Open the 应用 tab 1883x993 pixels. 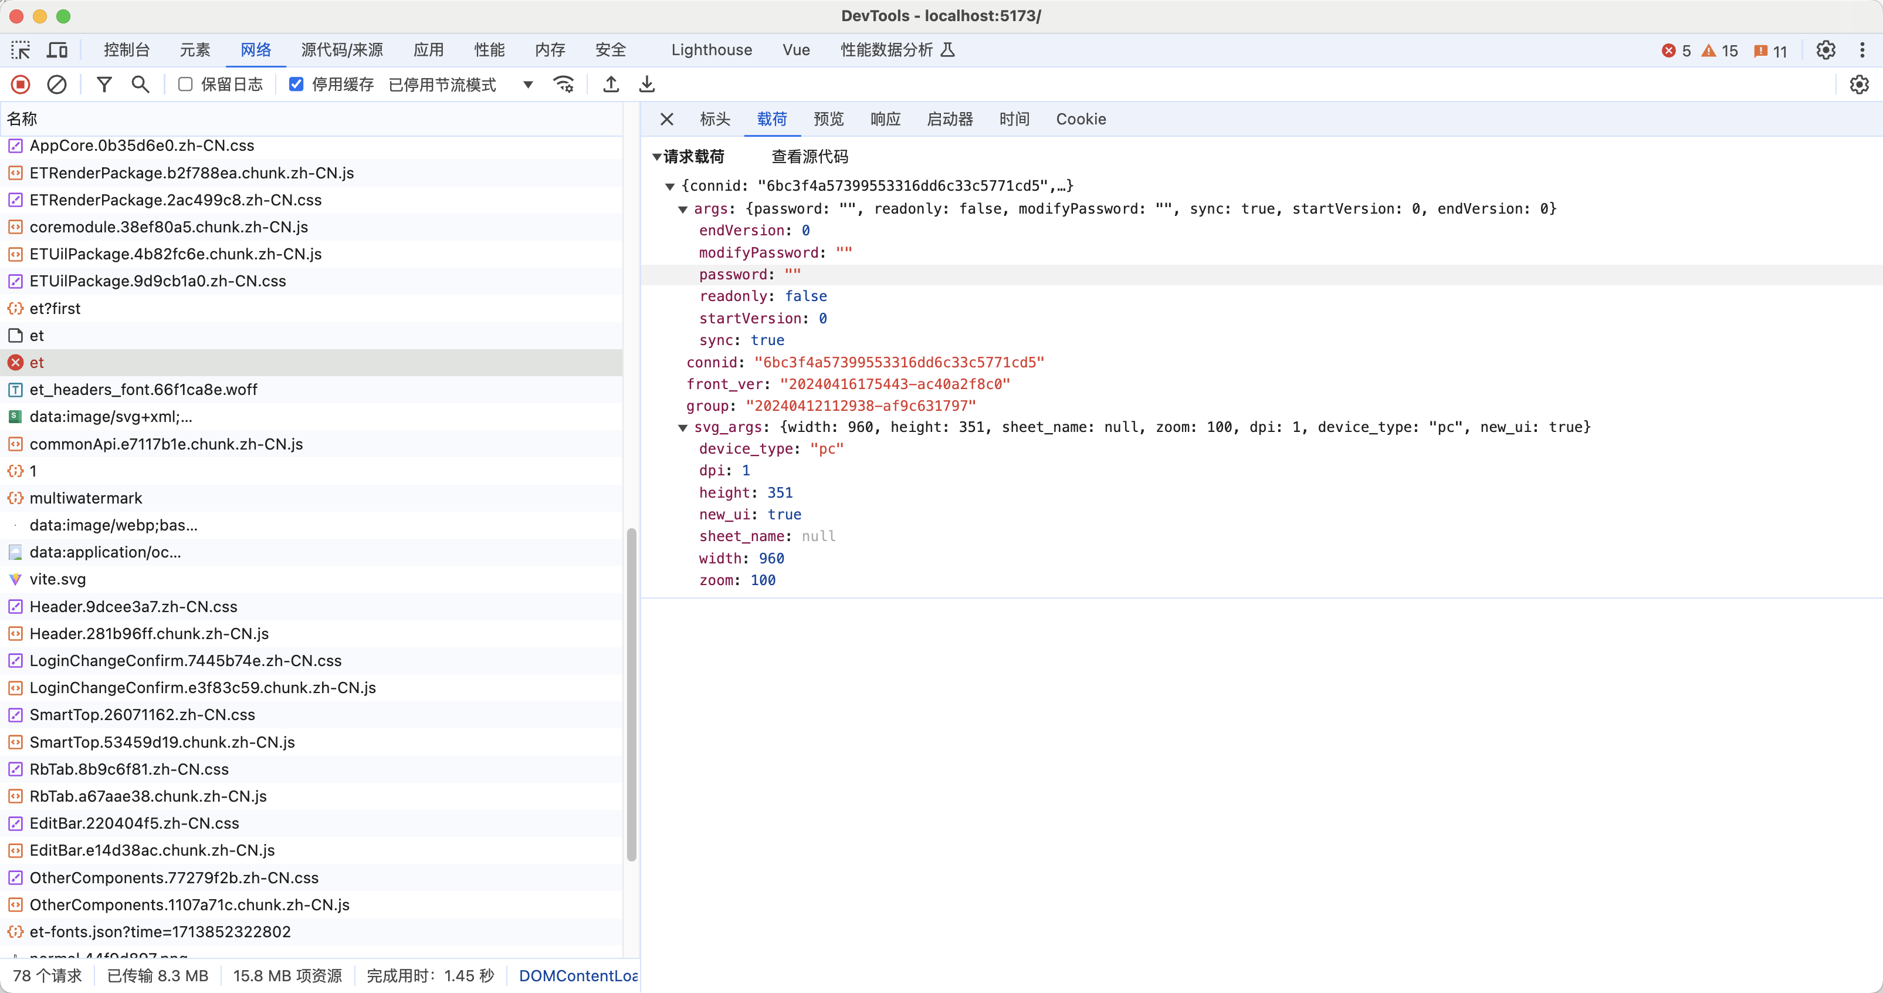pyautogui.click(x=428, y=50)
